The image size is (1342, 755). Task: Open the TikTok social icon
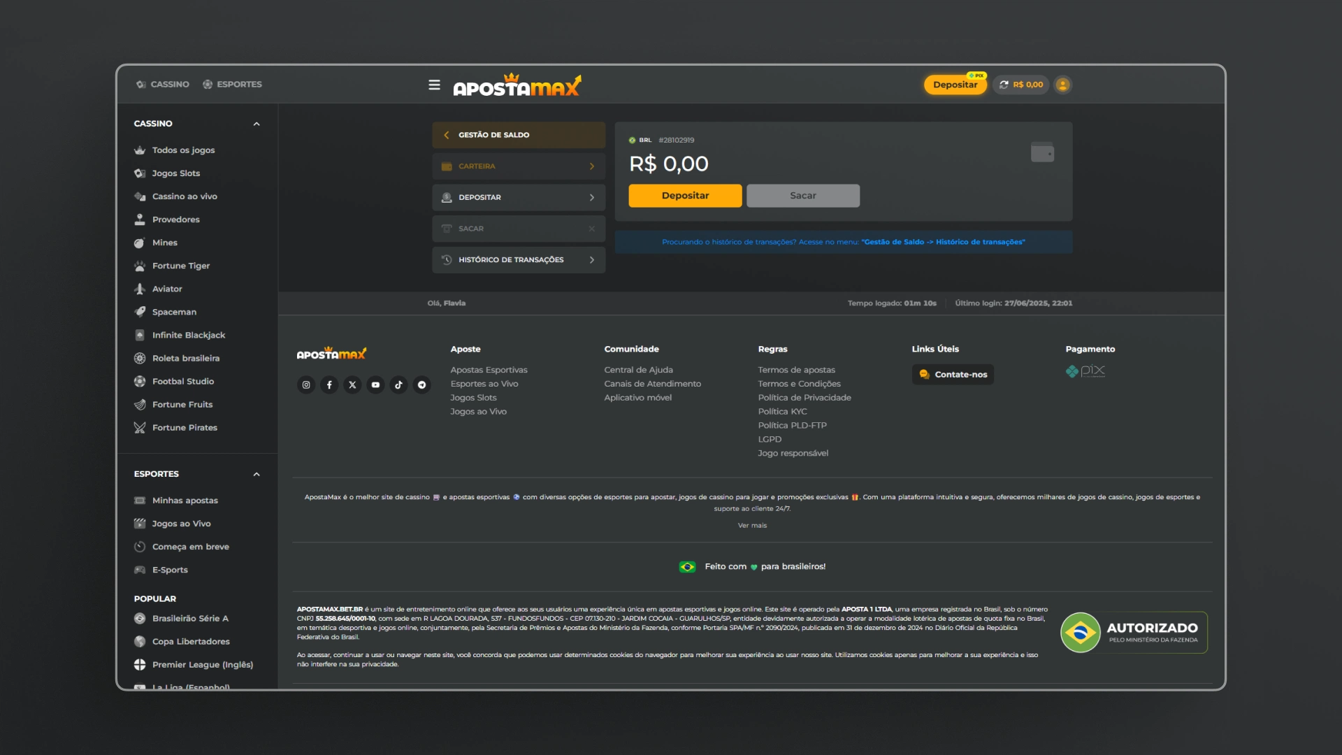pos(398,384)
